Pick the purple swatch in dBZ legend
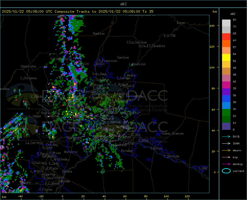Screen dimensions: 247x200 [x=226, y=92]
